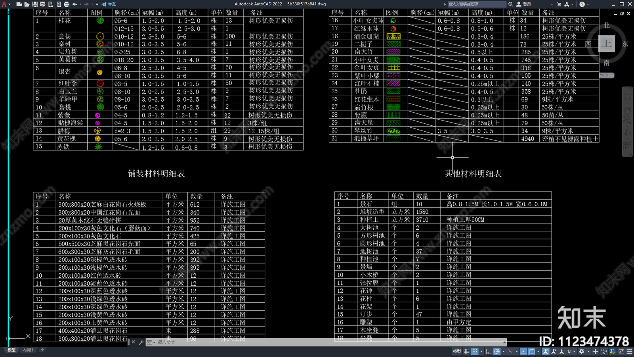Select 300x300x20芝麻白花岗石火烧板 row text
634x357 pixels.
102,205
